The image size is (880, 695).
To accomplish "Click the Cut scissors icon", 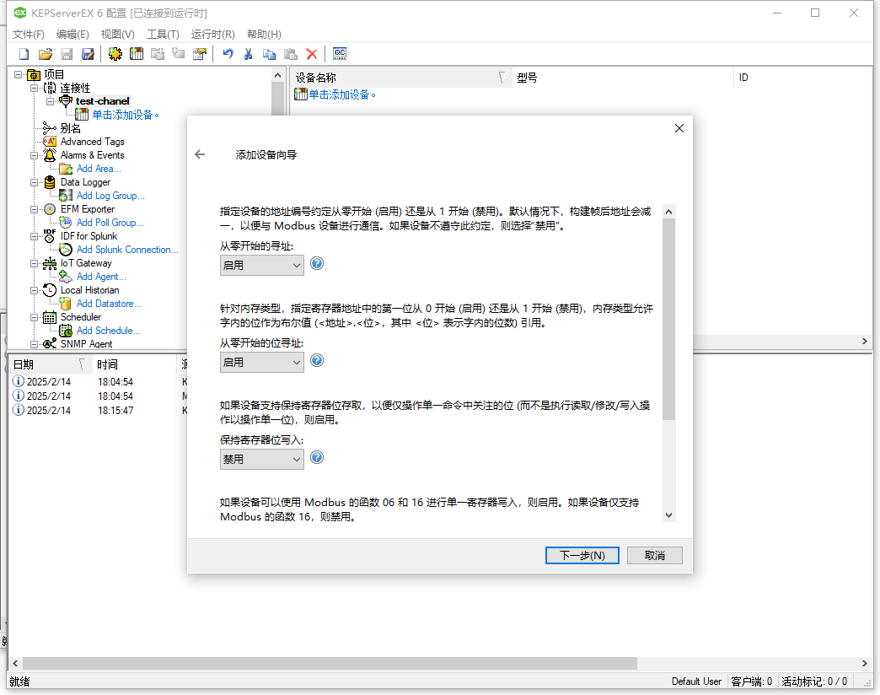I will point(248,54).
